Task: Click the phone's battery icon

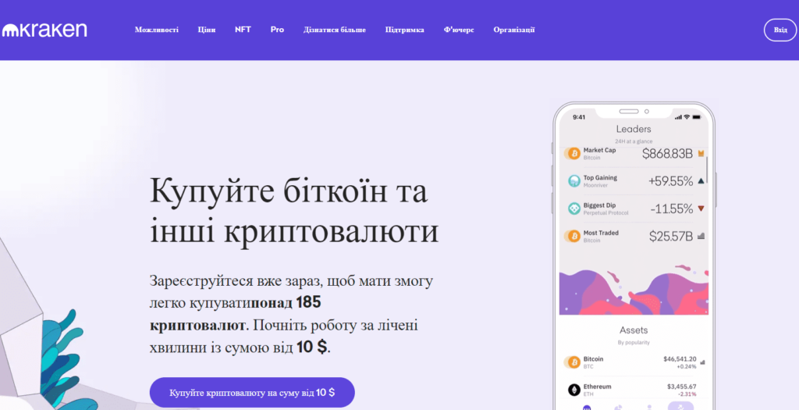Action: (697, 117)
